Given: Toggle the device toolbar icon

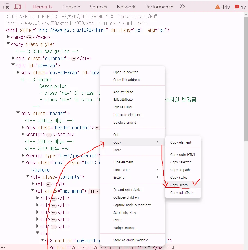Looking at the screenshot, I should (18, 7).
